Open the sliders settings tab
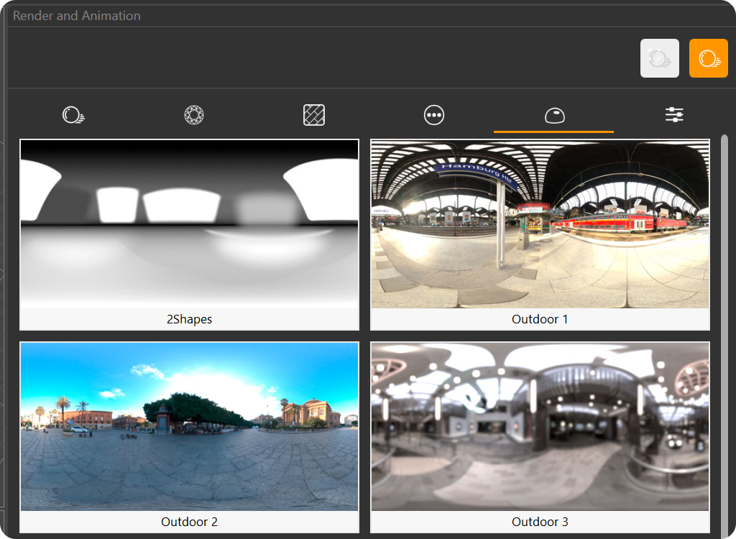The height and width of the screenshot is (539, 736). [674, 115]
